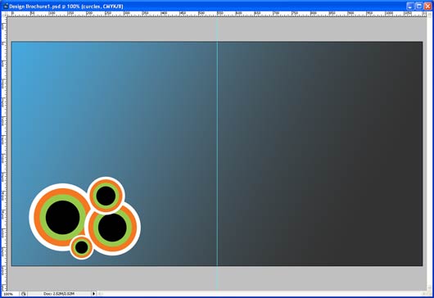Click the smallest circle at bottom of cluster
The height and width of the screenshot is (298, 434).
[82, 247]
